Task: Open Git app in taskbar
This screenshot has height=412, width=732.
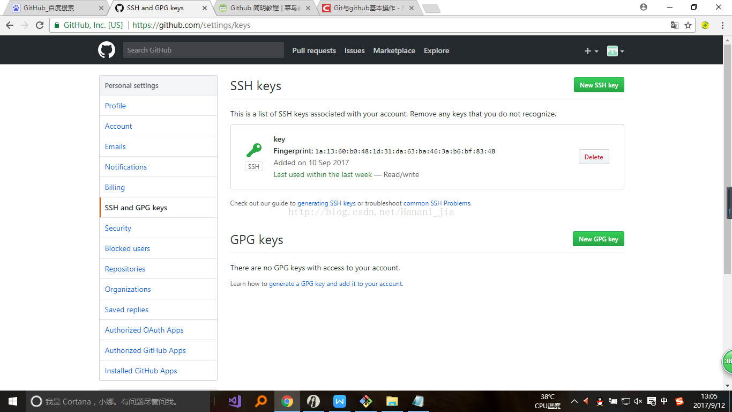Action: coord(366,401)
